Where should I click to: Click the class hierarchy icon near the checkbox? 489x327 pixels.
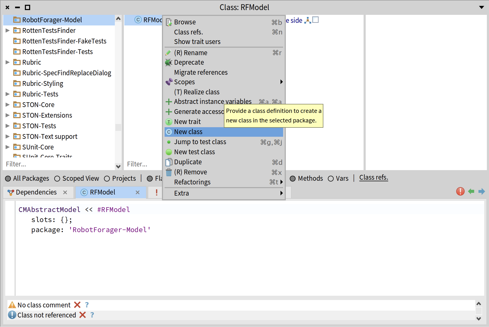[x=307, y=20]
